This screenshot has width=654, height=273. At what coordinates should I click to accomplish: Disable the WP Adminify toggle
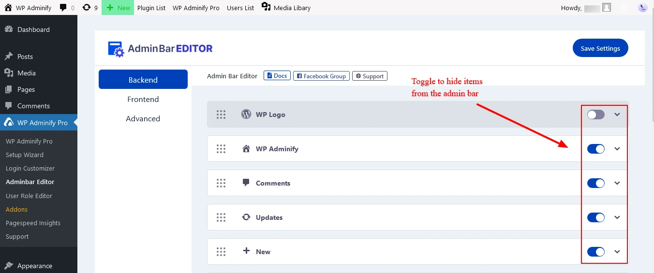pyautogui.click(x=596, y=149)
